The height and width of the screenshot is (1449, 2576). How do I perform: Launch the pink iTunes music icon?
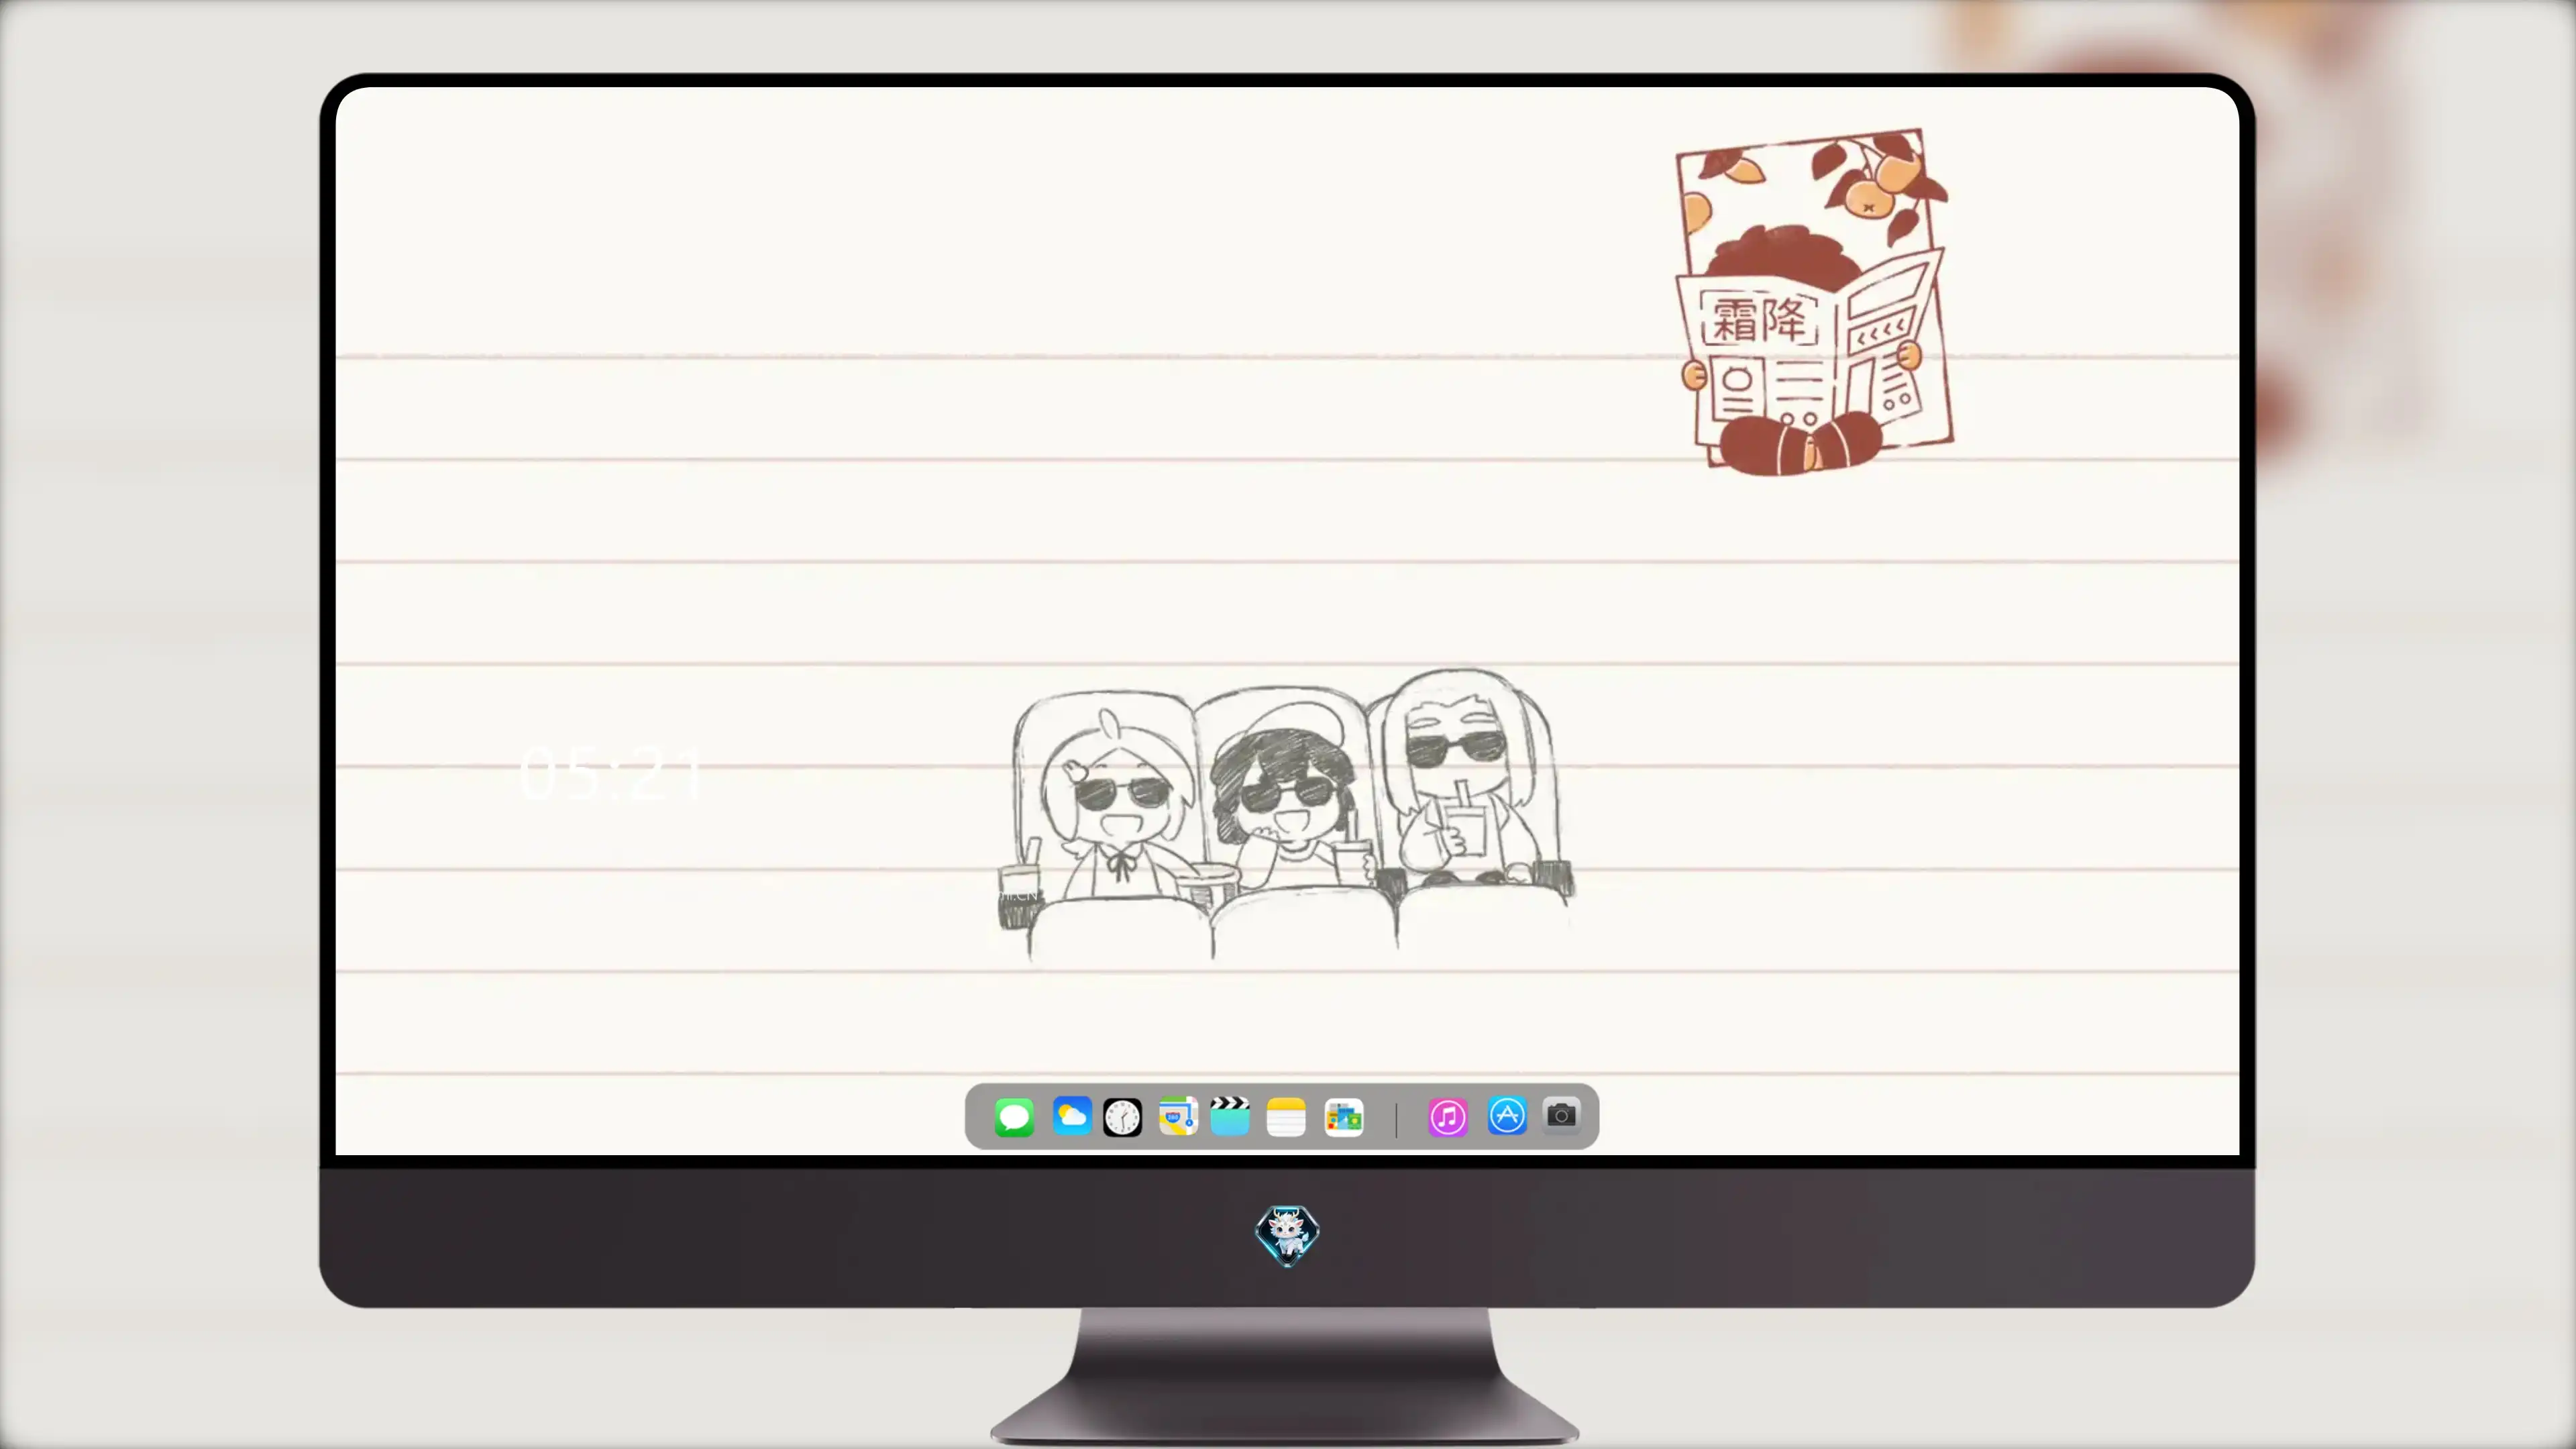point(1447,1117)
